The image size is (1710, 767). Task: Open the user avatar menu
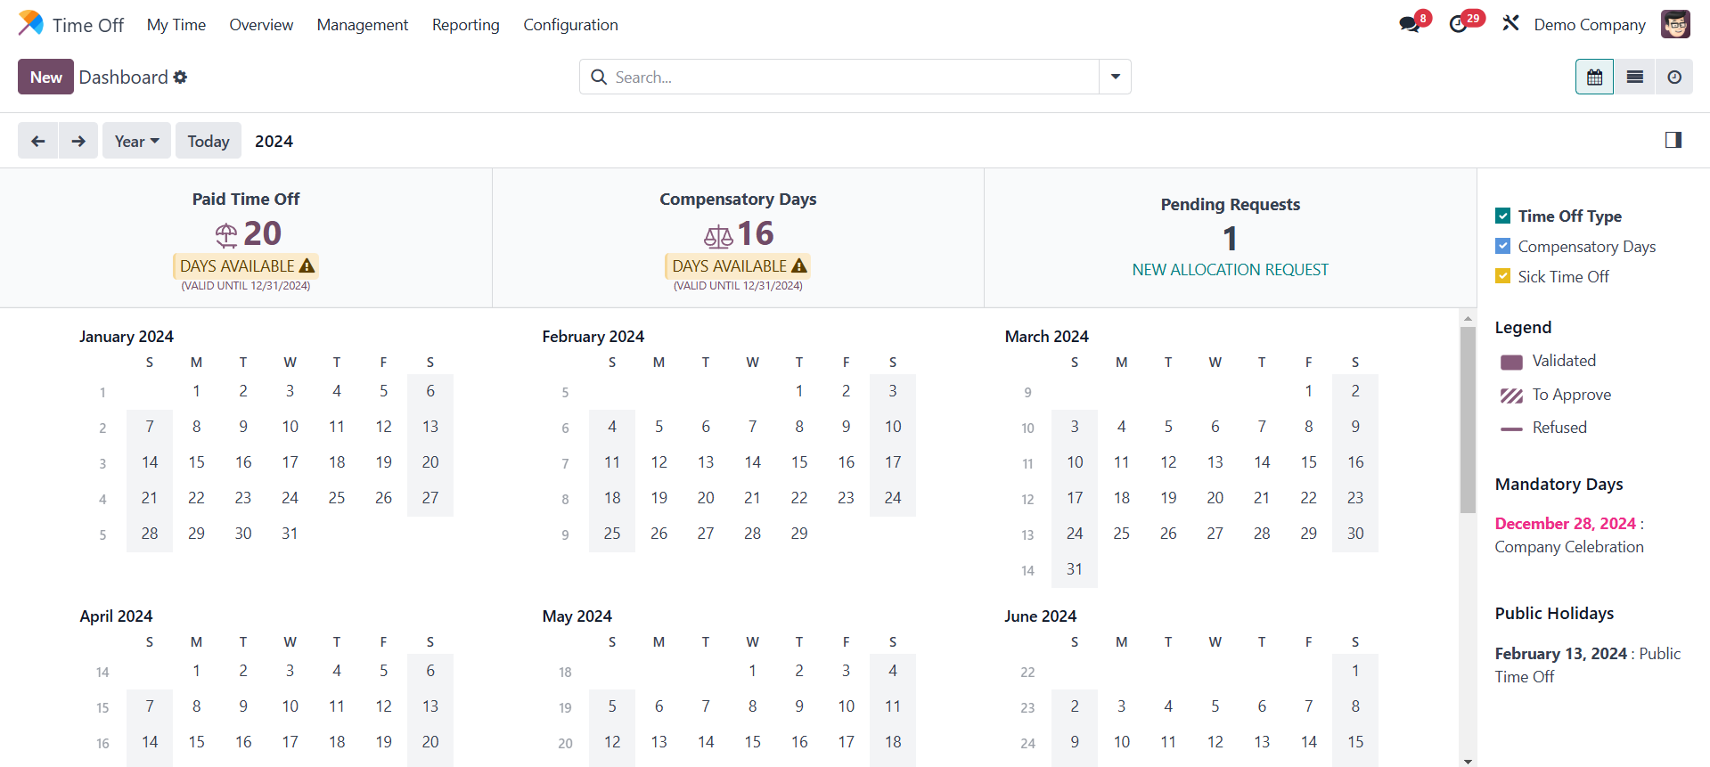point(1675,24)
